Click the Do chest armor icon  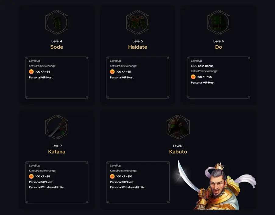click(218, 22)
